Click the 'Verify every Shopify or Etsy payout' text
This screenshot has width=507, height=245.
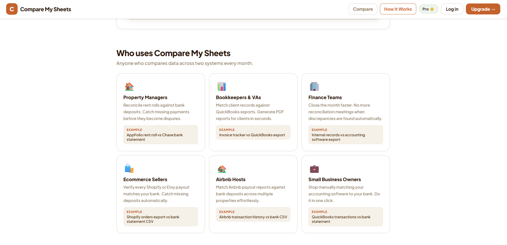(156, 194)
